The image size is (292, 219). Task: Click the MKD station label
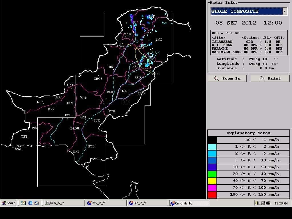[x=127, y=34]
